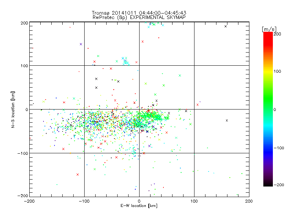Click the red top of the colorbar
This screenshot has width=293, height=219.
pos(268,35)
